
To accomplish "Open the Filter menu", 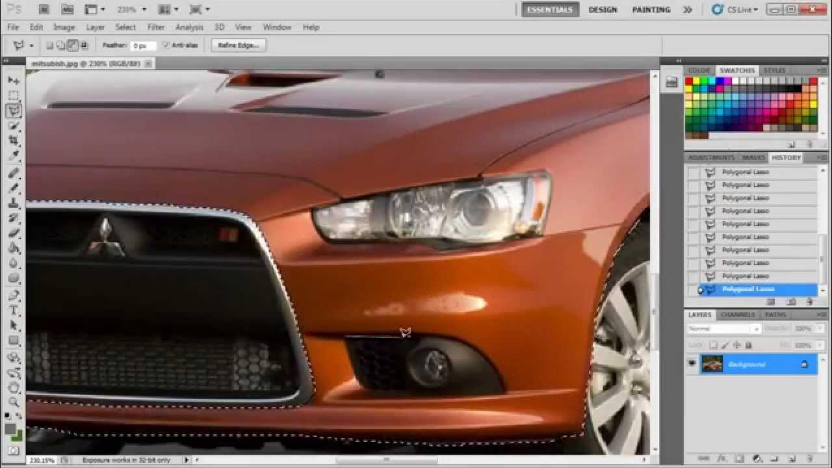I will click(x=156, y=27).
